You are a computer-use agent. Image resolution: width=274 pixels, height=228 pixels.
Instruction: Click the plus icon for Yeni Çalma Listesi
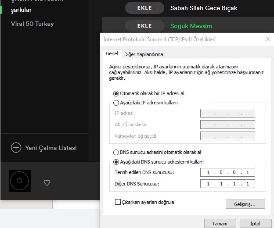(16, 148)
